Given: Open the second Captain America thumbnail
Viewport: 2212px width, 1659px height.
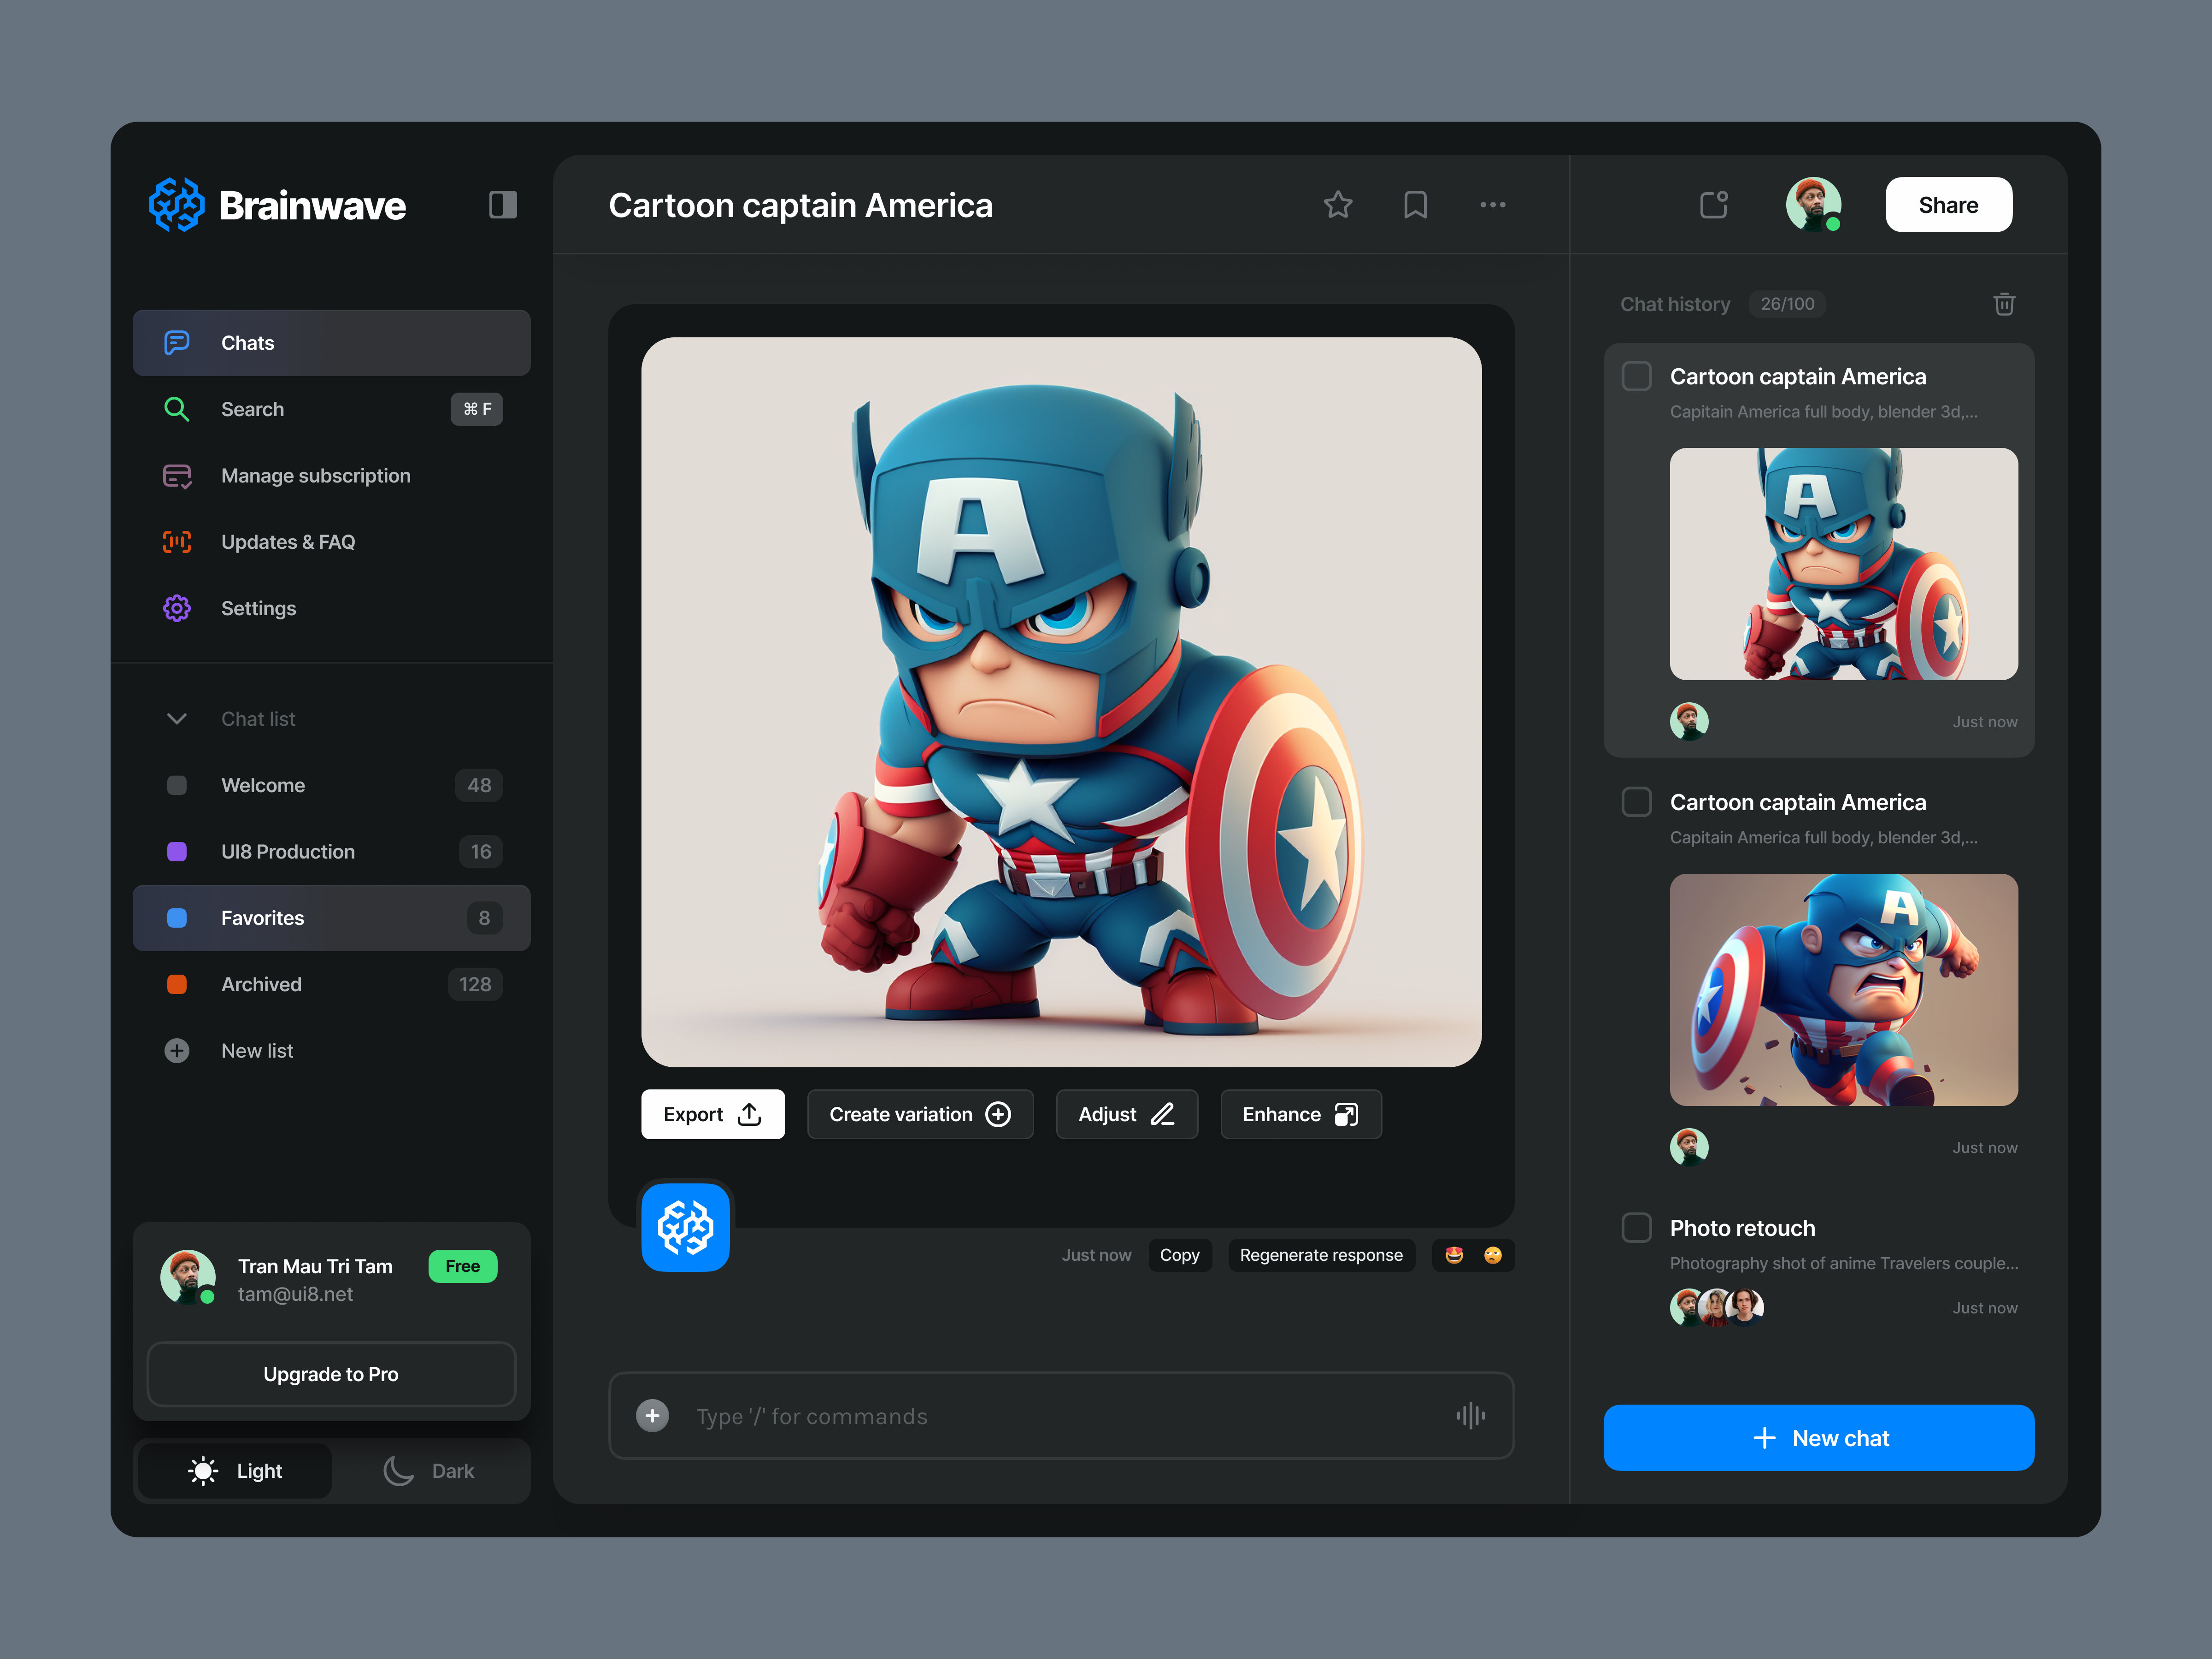Looking at the screenshot, I should [x=1843, y=989].
